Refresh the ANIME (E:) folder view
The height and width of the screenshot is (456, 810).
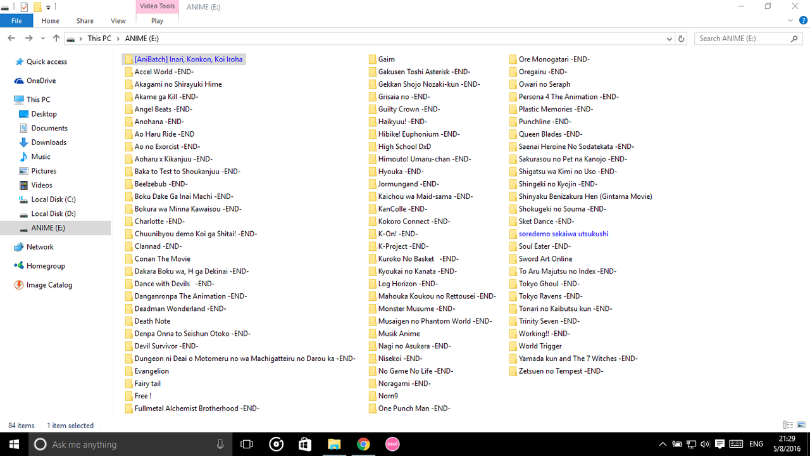coord(682,39)
